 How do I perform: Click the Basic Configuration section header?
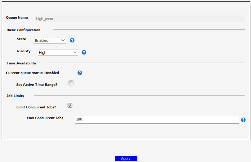click(x=23, y=30)
